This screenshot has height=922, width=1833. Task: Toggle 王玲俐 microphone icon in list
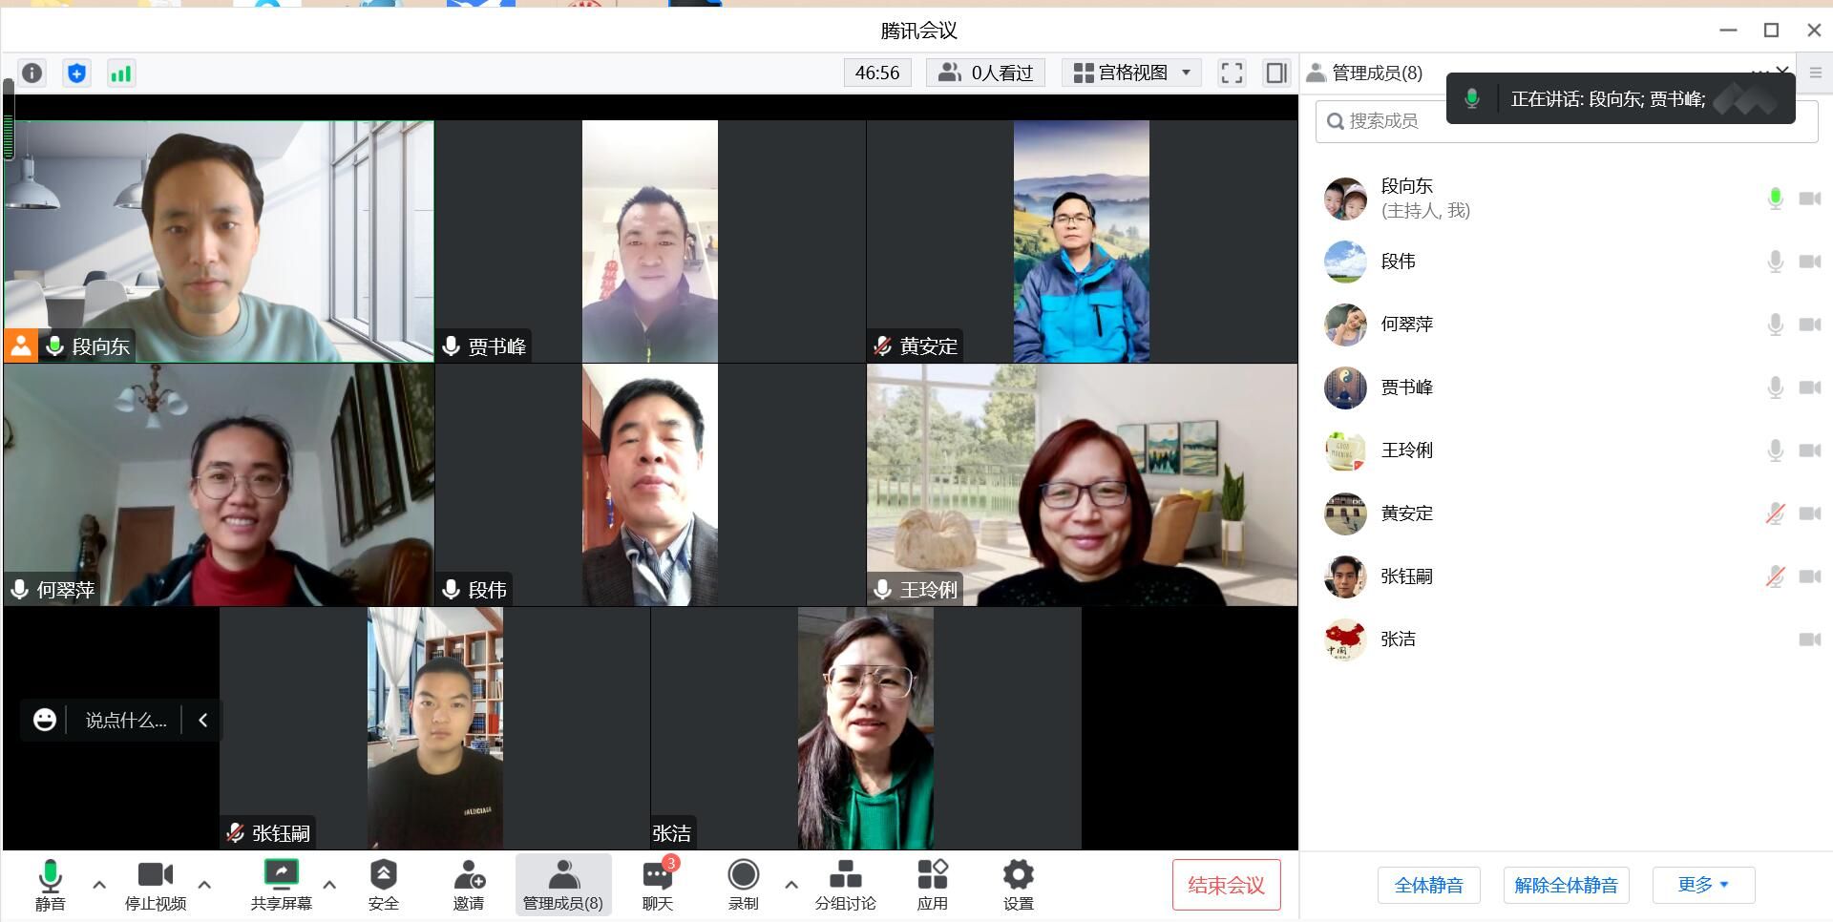[x=1775, y=451]
